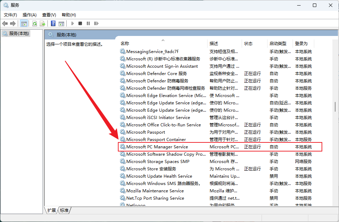
Task: Switch to the 扩展 tab
Action: pos(52,210)
